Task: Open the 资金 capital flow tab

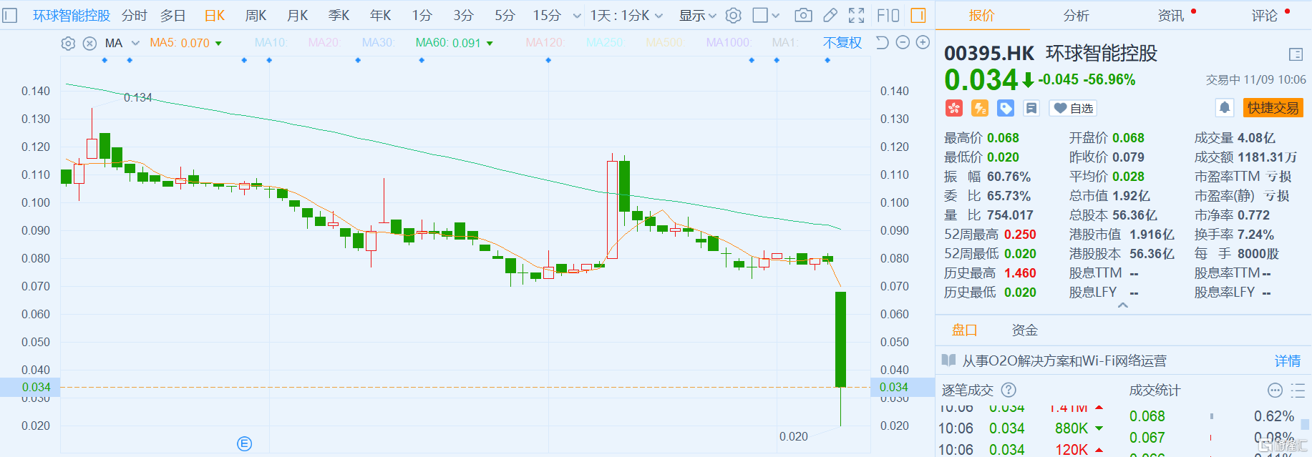Action: click(x=1024, y=330)
